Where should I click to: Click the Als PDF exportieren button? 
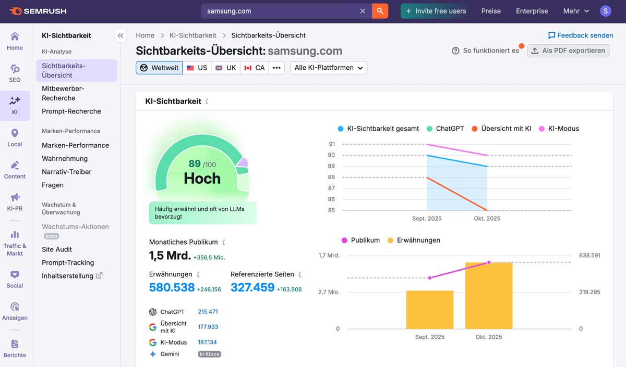[568, 50]
